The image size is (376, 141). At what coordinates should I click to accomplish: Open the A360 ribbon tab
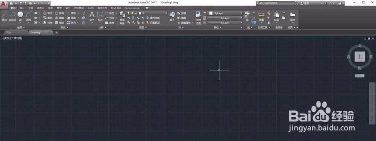tap(91, 8)
